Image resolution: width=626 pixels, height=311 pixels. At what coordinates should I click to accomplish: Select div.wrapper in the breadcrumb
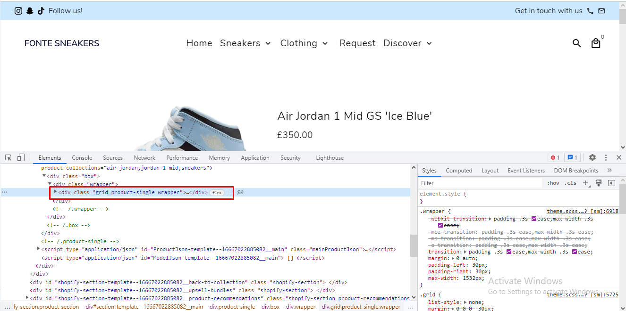[301, 307]
